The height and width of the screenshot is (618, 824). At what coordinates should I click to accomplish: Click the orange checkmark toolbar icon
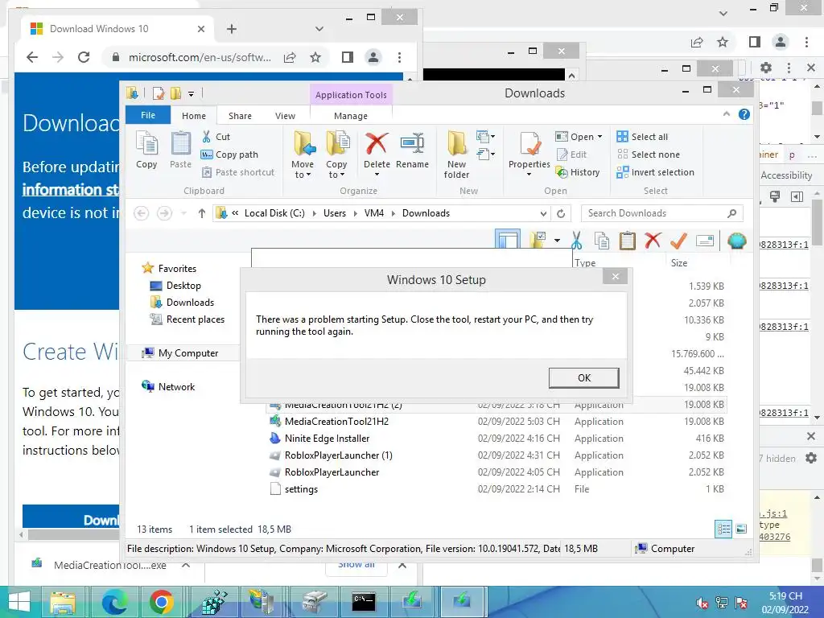678,241
